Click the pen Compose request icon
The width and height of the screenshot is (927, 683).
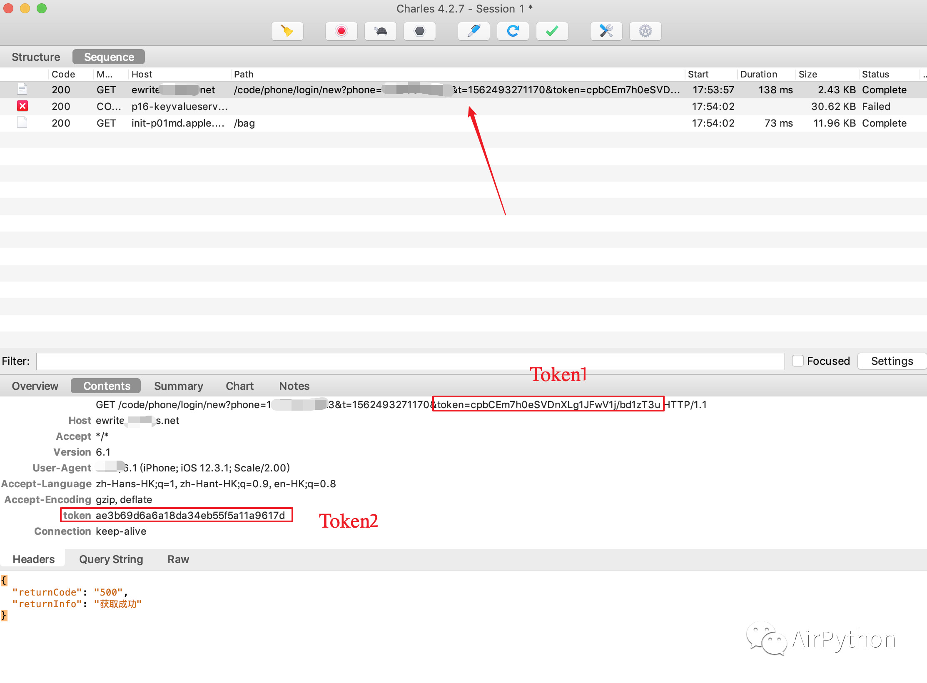[473, 31]
